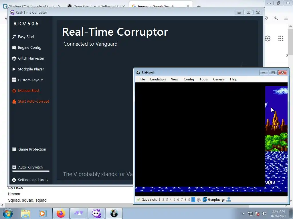Screen dimensions: 293x219
Task: Trigger Manual Blast
Action: [25, 91]
